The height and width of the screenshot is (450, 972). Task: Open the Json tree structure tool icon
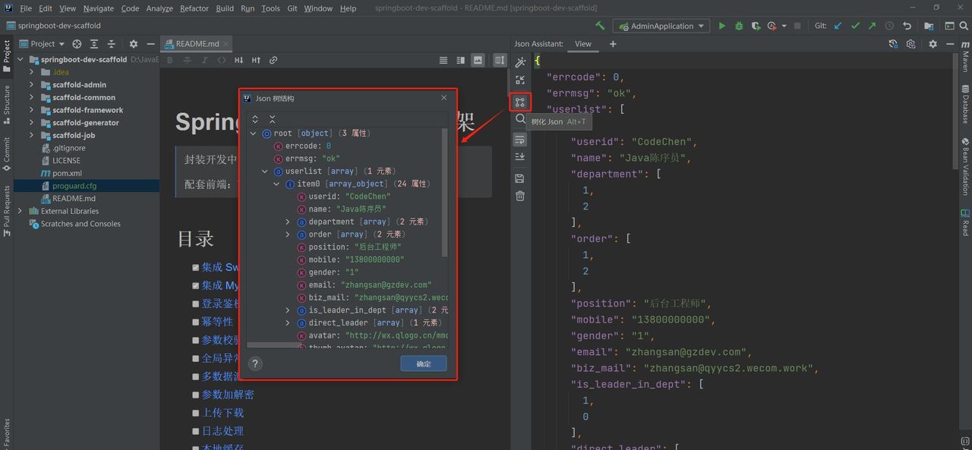pos(520,102)
